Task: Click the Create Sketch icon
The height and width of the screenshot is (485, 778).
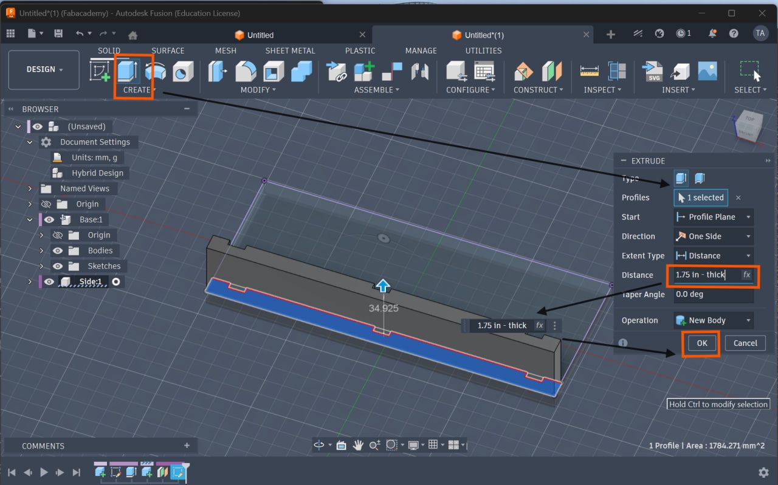Action: (x=100, y=71)
